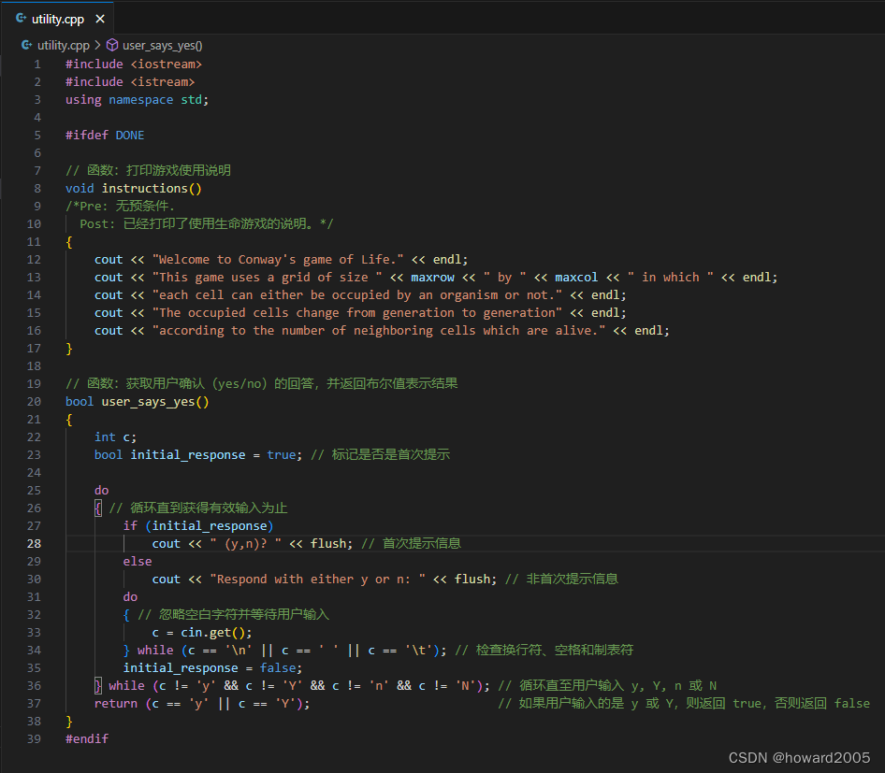Click the #ifdef DONE directive
Screen dimensions: 885x773
pyautogui.click(x=105, y=135)
